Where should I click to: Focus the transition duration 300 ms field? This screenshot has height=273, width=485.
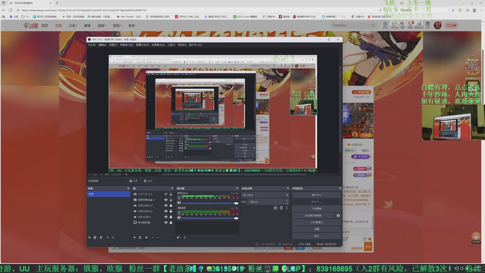267,202
